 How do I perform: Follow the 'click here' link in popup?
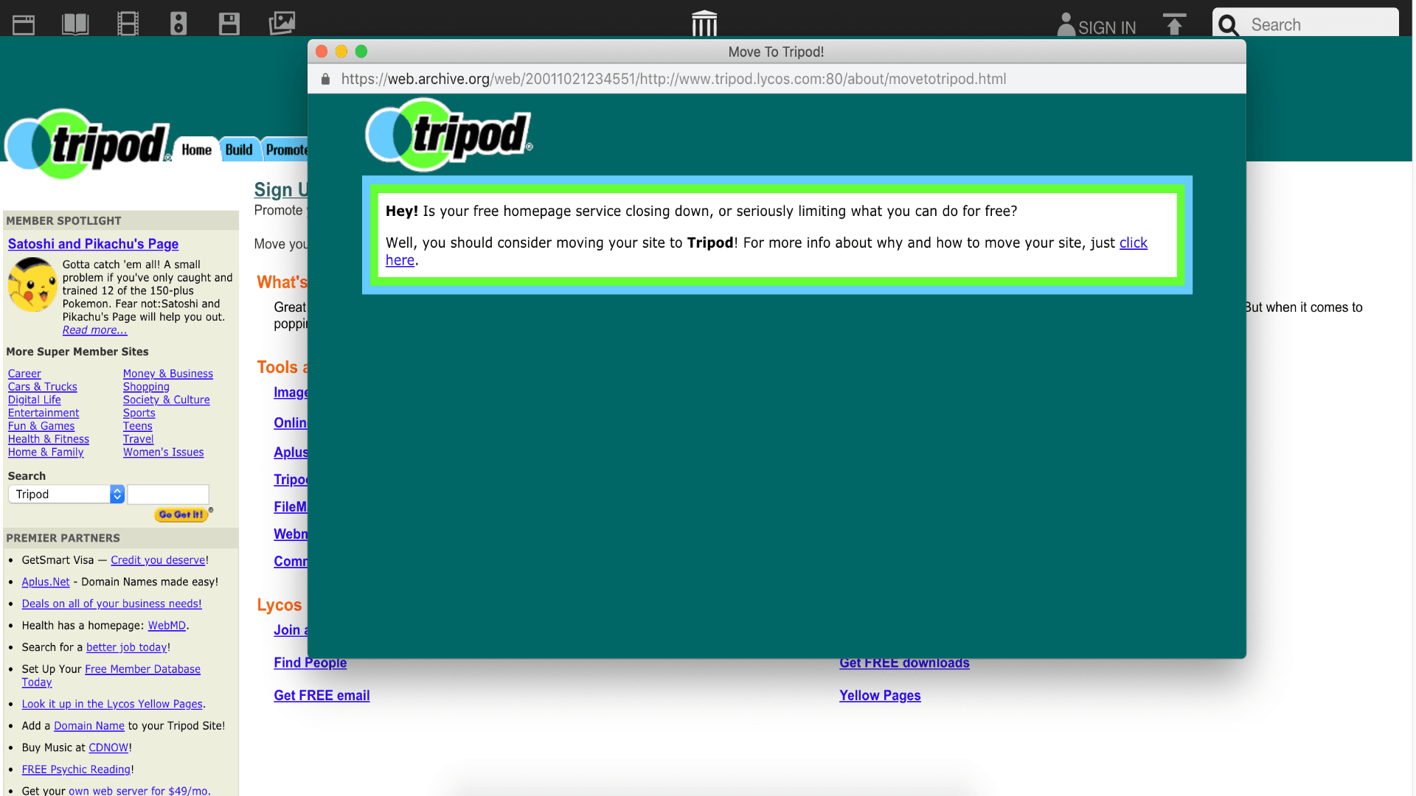coord(1134,243)
